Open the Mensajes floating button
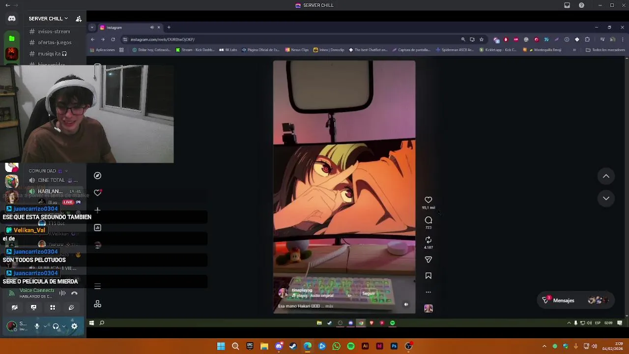 [x=575, y=300]
